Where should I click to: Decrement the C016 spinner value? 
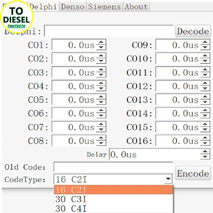pyautogui.click(x=204, y=143)
